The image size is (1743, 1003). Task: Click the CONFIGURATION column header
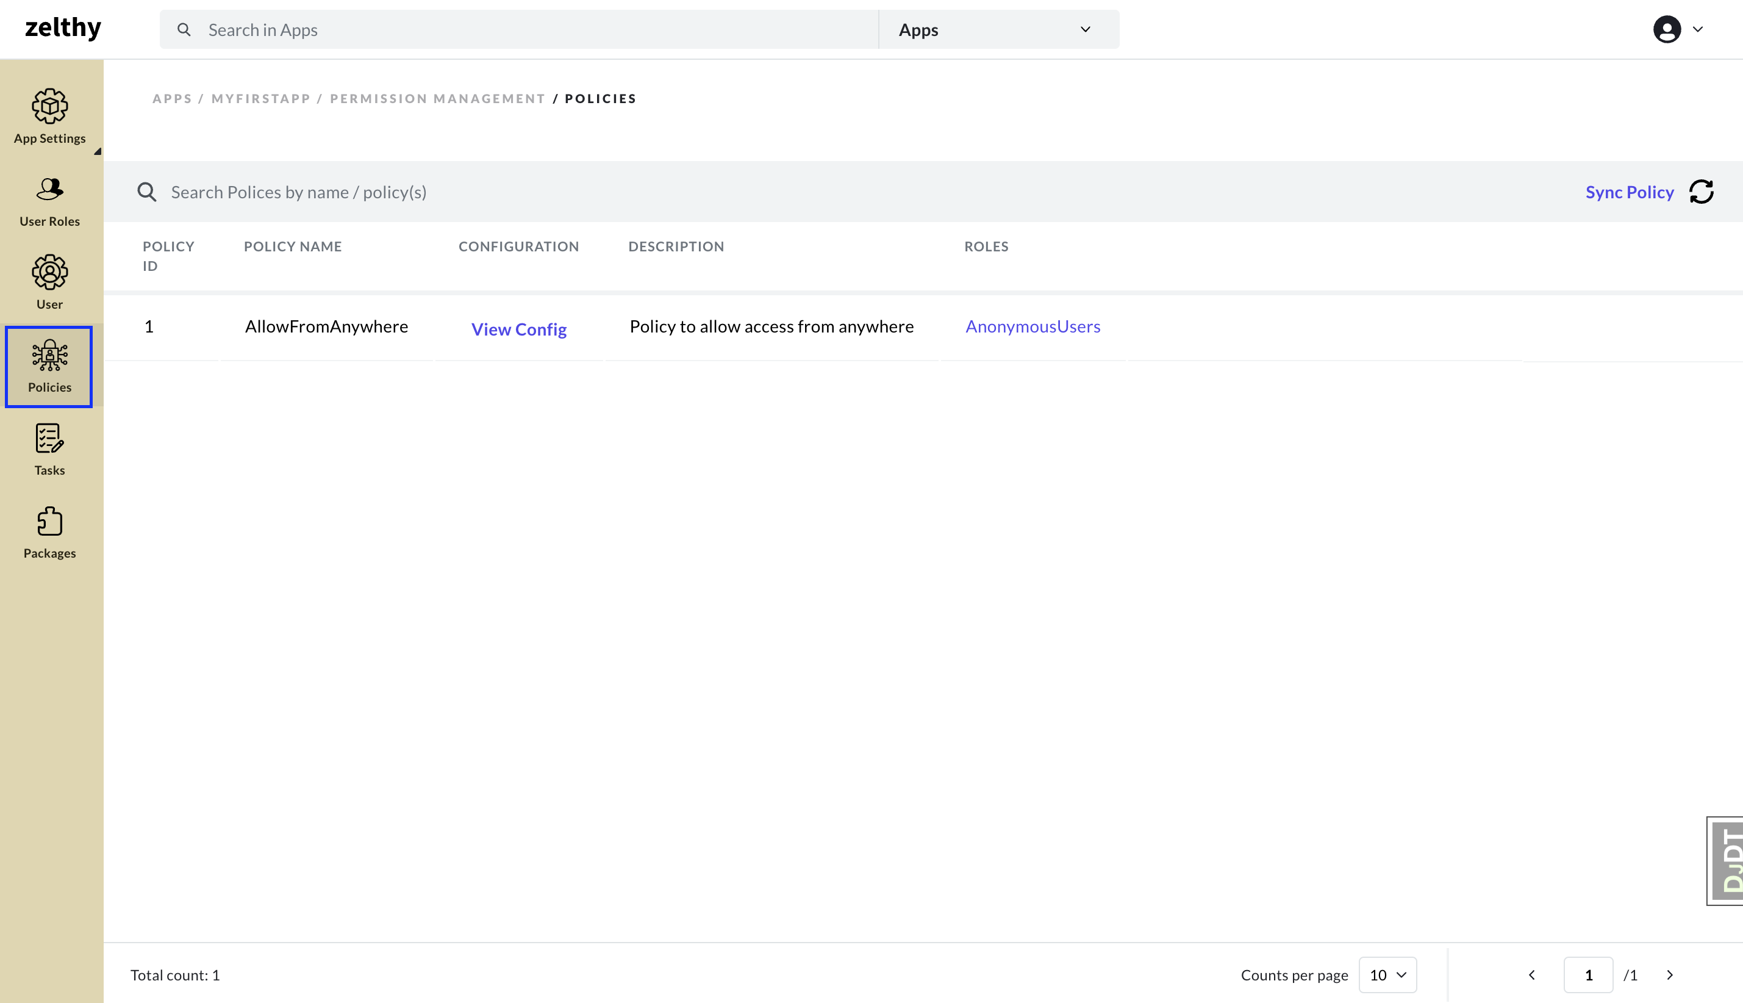(x=518, y=246)
